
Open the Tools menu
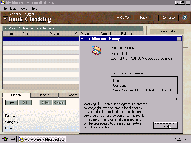(x=23, y=8)
